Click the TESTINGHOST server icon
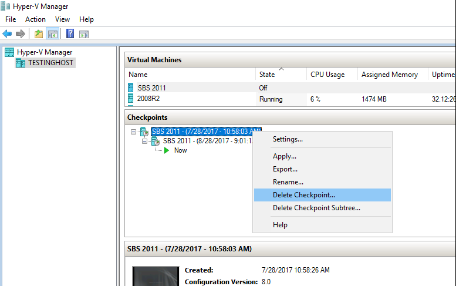The image size is (456, 286). point(21,63)
